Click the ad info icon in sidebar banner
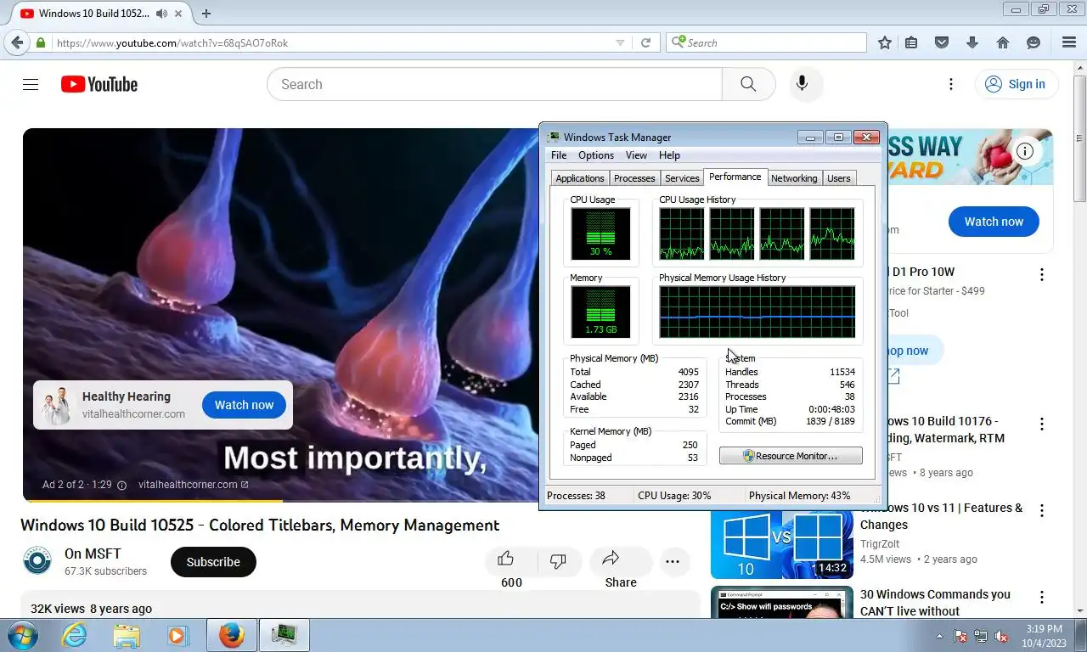This screenshot has width=1087, height=652. (x=1025, y=151)
